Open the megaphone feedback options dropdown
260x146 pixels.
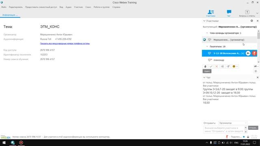click(256, 67)
